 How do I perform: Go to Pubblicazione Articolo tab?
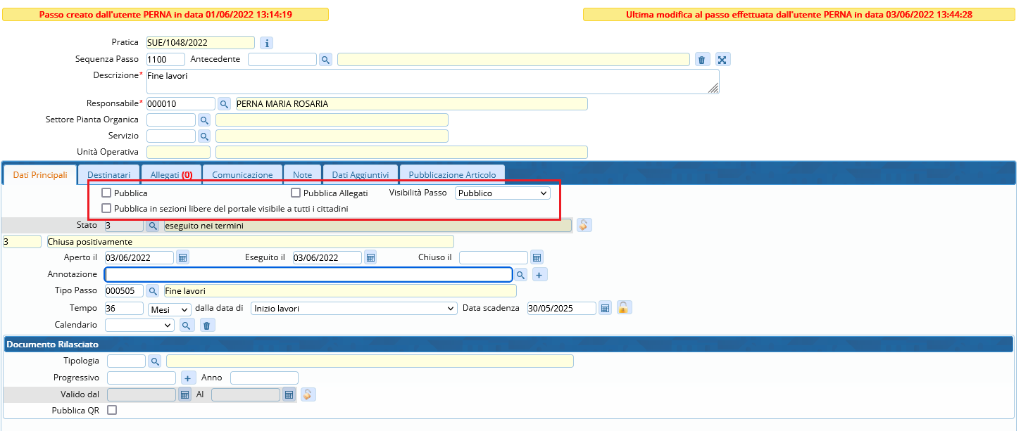point(452,174)
